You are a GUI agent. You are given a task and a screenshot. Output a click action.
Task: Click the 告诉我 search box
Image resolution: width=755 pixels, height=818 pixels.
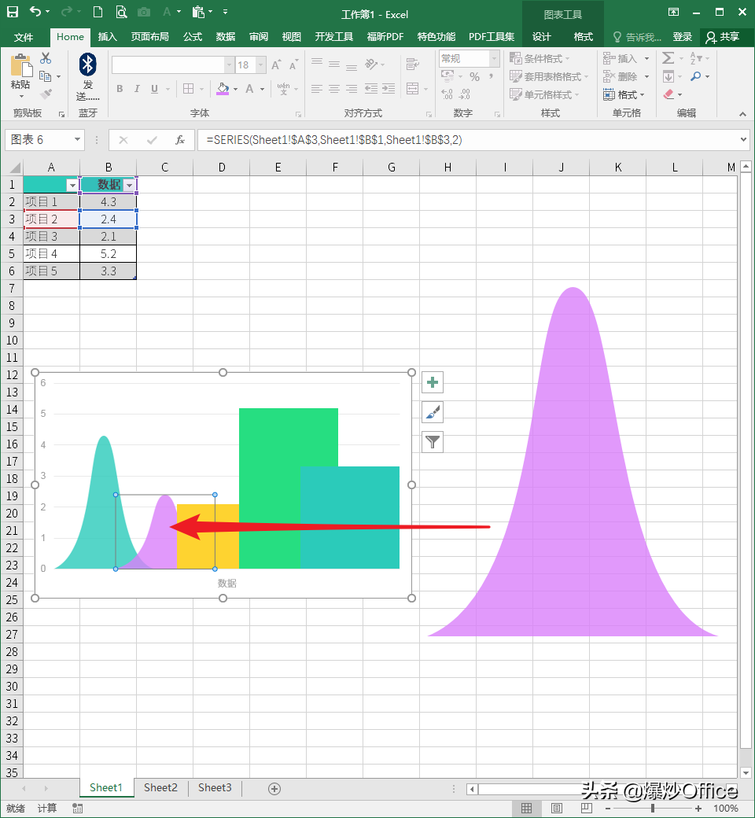click(637, 37)
